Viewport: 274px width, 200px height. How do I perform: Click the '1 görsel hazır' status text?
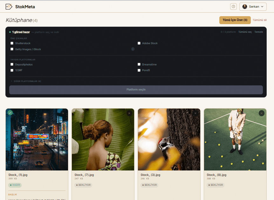point(21,32)
